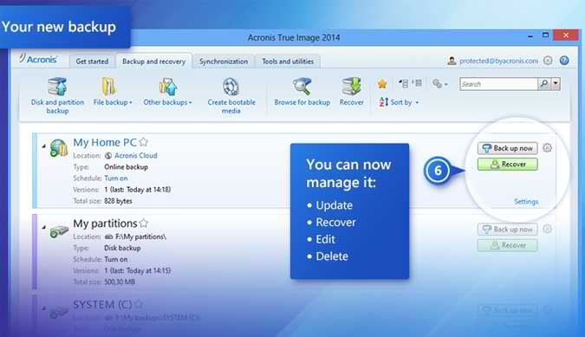Image resolution: width=585 pixels, height=337 pixels.
Task: Turn on schedule for My Home PC
Action: (116, 178)
